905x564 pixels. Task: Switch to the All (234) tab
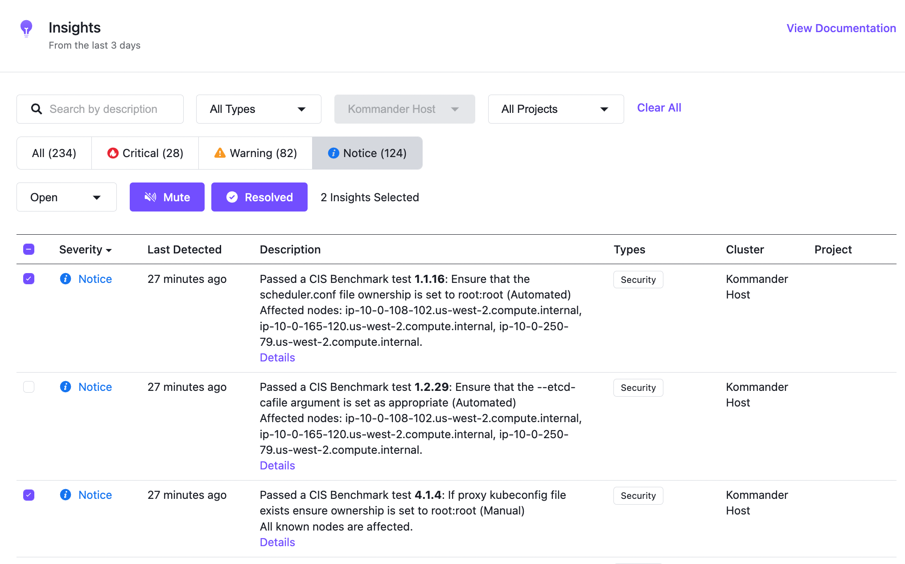pyautogui.click(x=54, y=153)
